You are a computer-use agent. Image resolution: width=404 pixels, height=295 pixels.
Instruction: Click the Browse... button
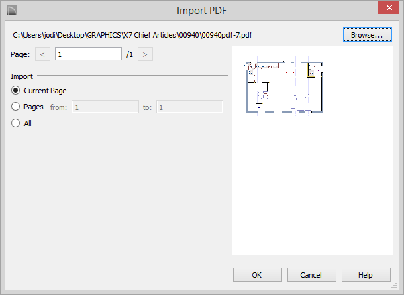click(x=367, y=35)
